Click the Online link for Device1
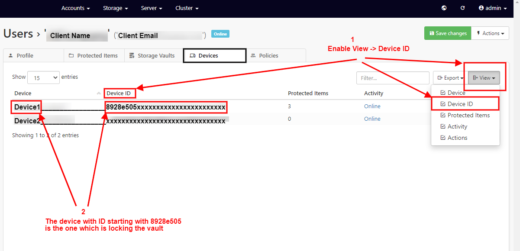The image size is (520, 251). click(372, 106)
